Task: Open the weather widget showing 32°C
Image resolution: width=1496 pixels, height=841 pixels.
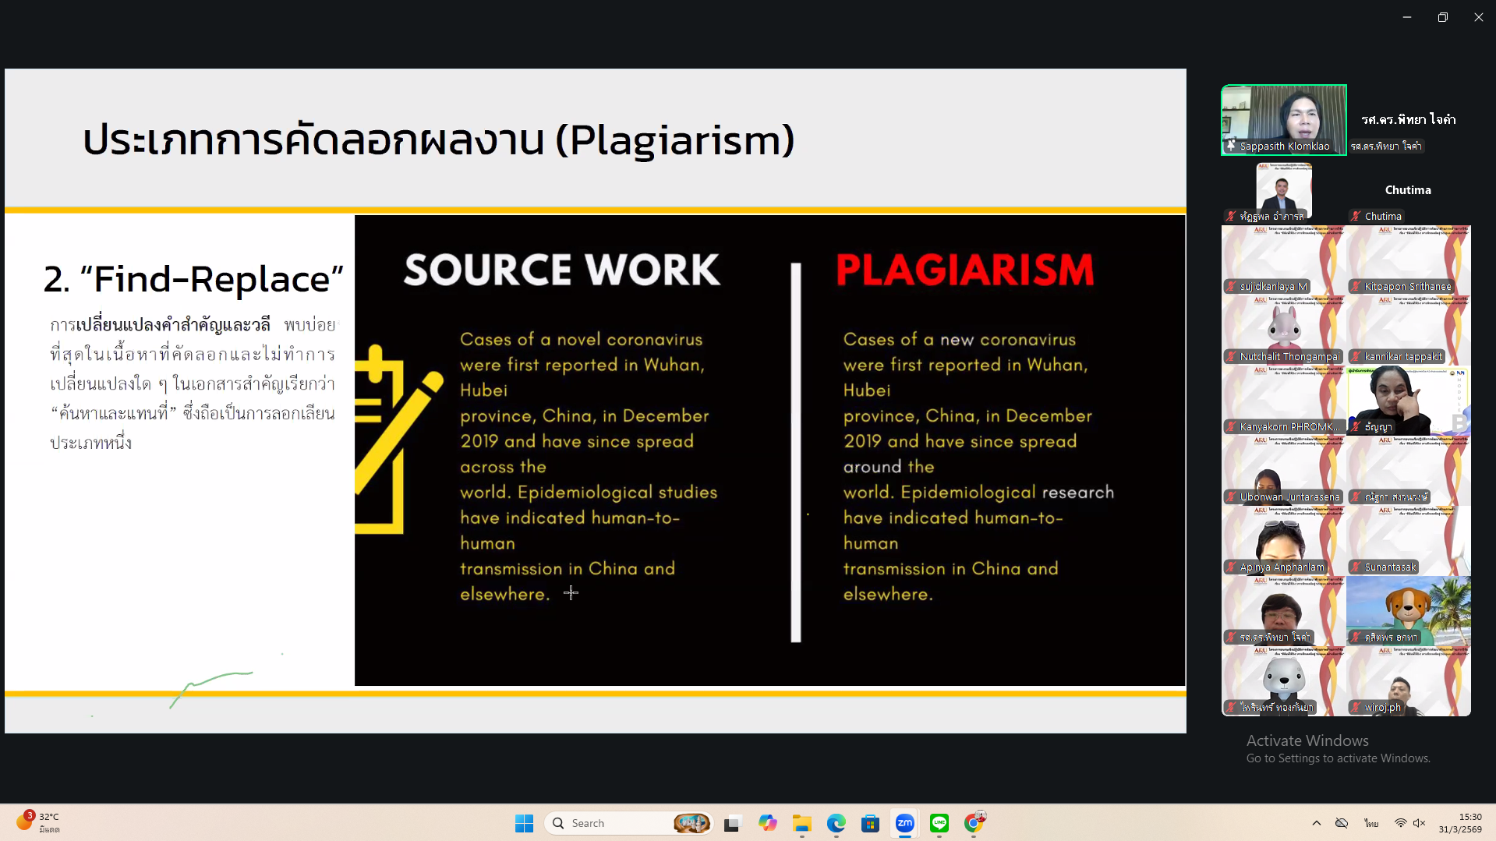Action: click(39, 822)
